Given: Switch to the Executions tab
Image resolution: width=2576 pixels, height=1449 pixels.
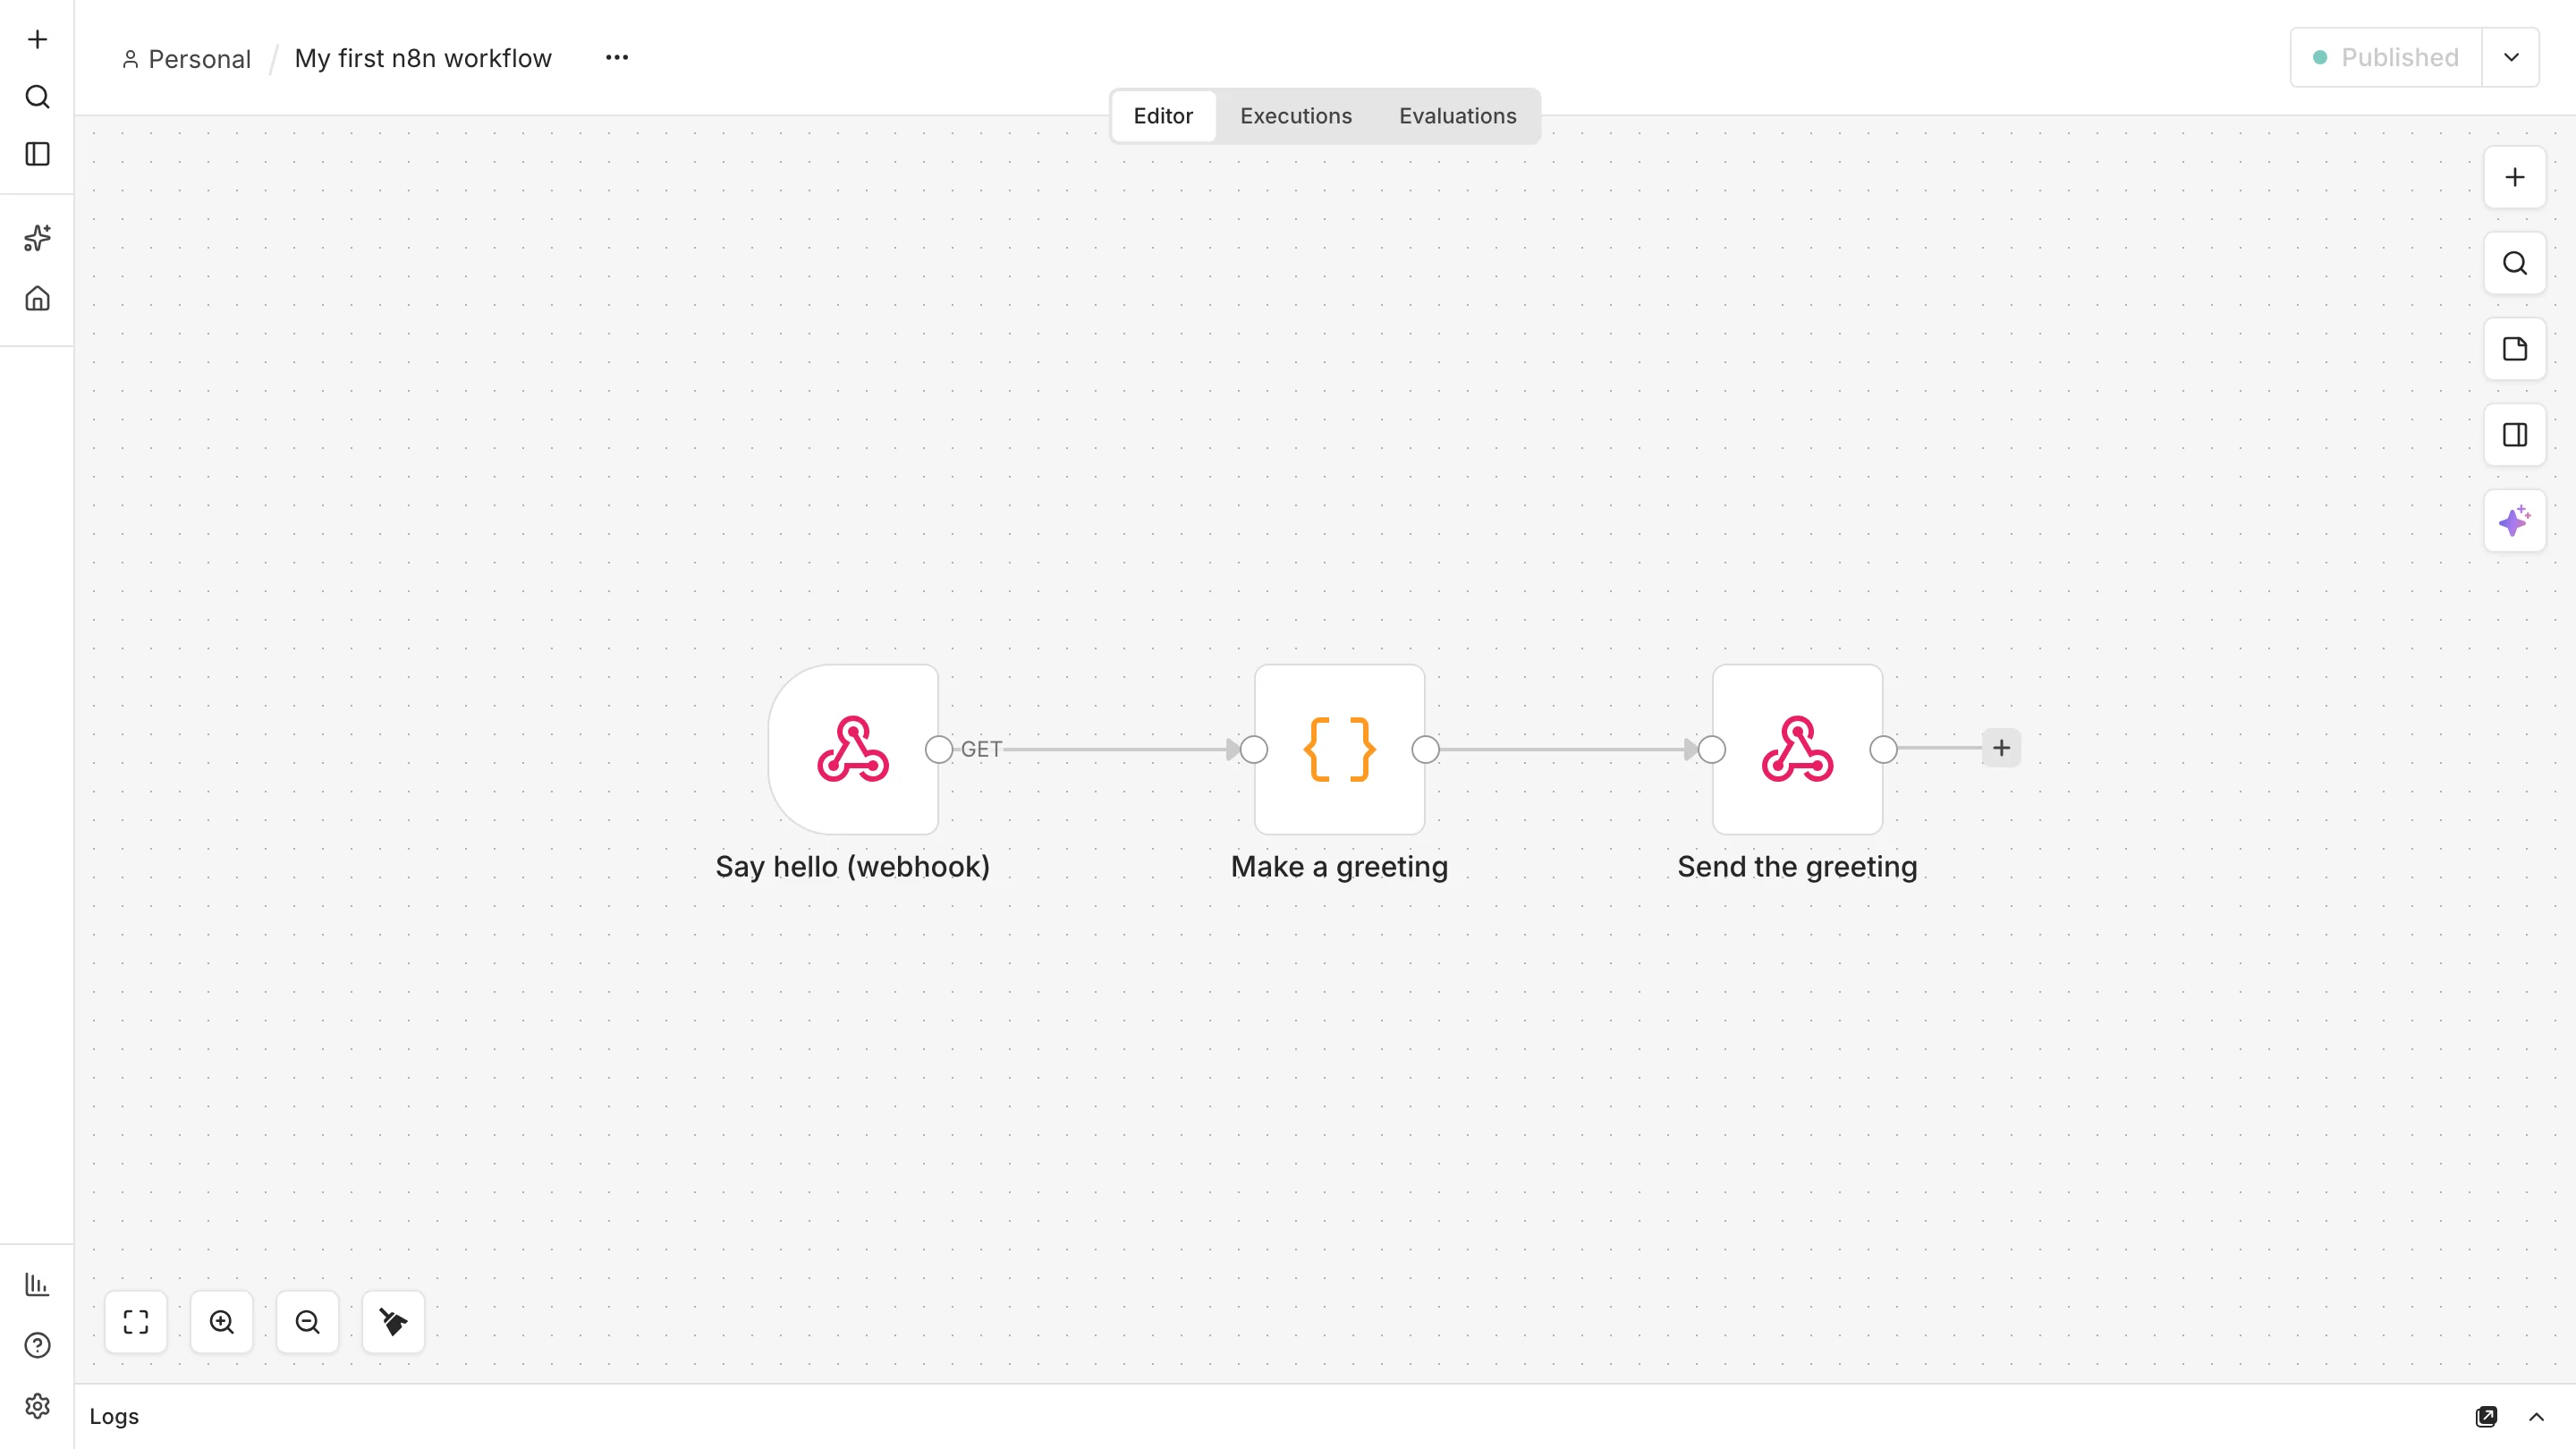Looking at the screenshot, I should pos(1296,116).
